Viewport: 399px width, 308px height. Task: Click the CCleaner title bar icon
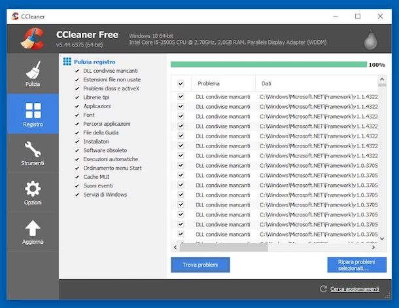coord(15,16)
